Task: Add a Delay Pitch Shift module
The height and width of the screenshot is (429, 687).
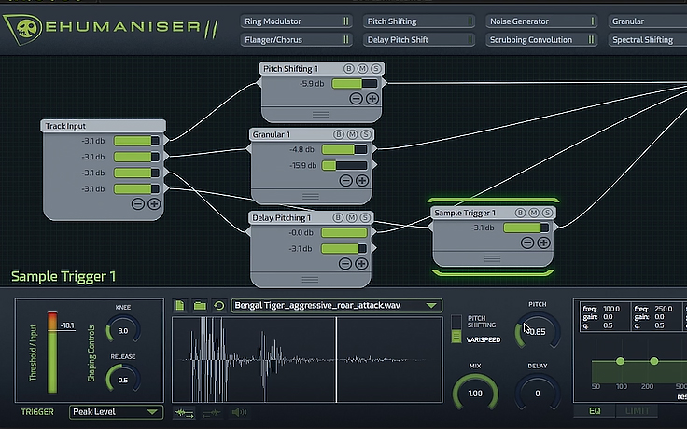Action: coord(419,40)
